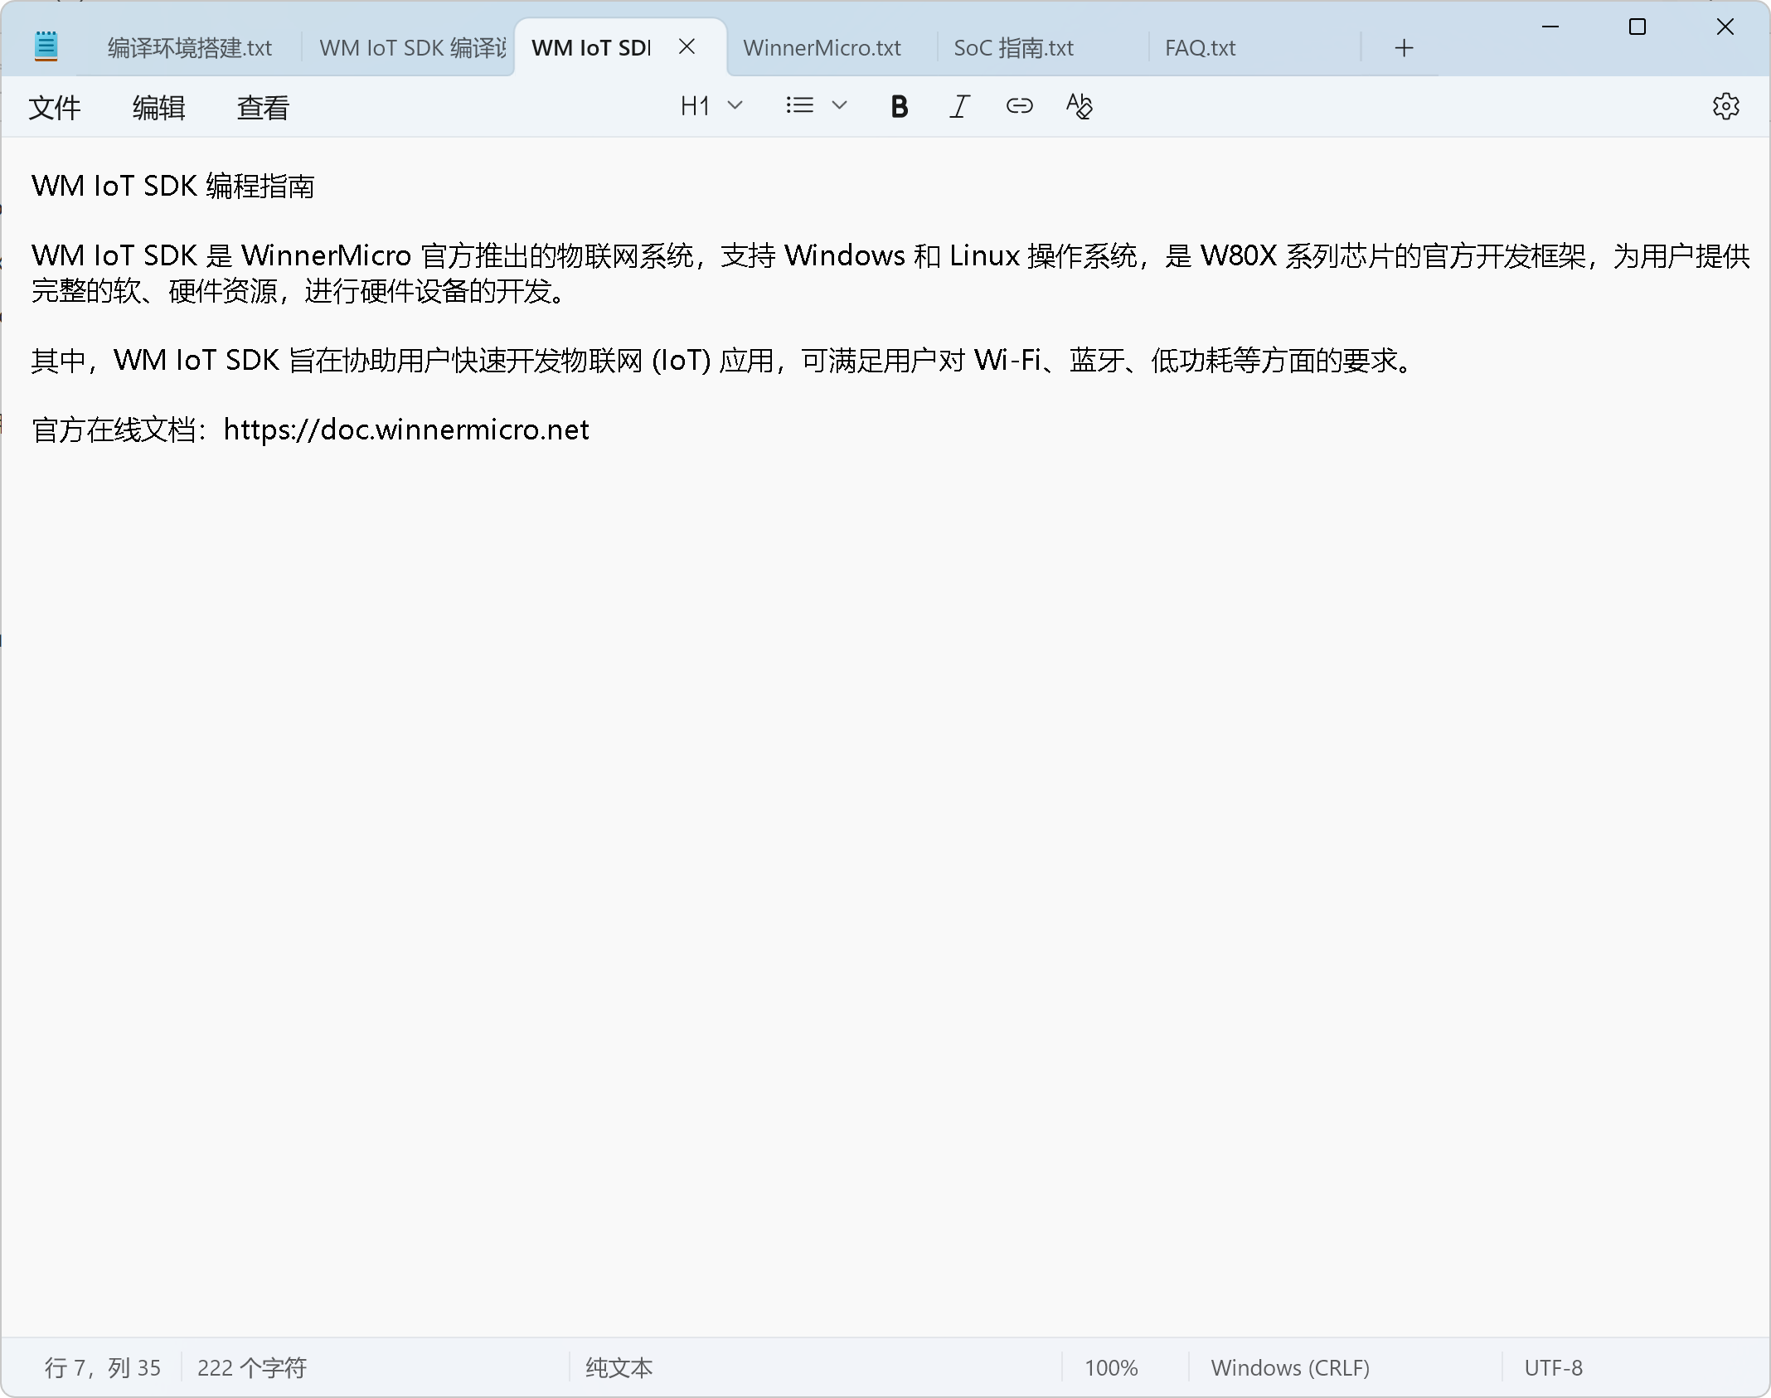Switch to the WinnerMicro.txt tab
Image resolution: width=1771 pixels, height=1398 pixels.
pyautogui.click(x=822, y=48)
